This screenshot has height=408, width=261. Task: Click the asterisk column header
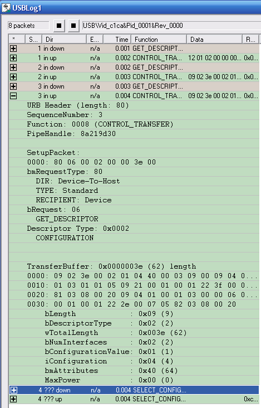[17, 39]
